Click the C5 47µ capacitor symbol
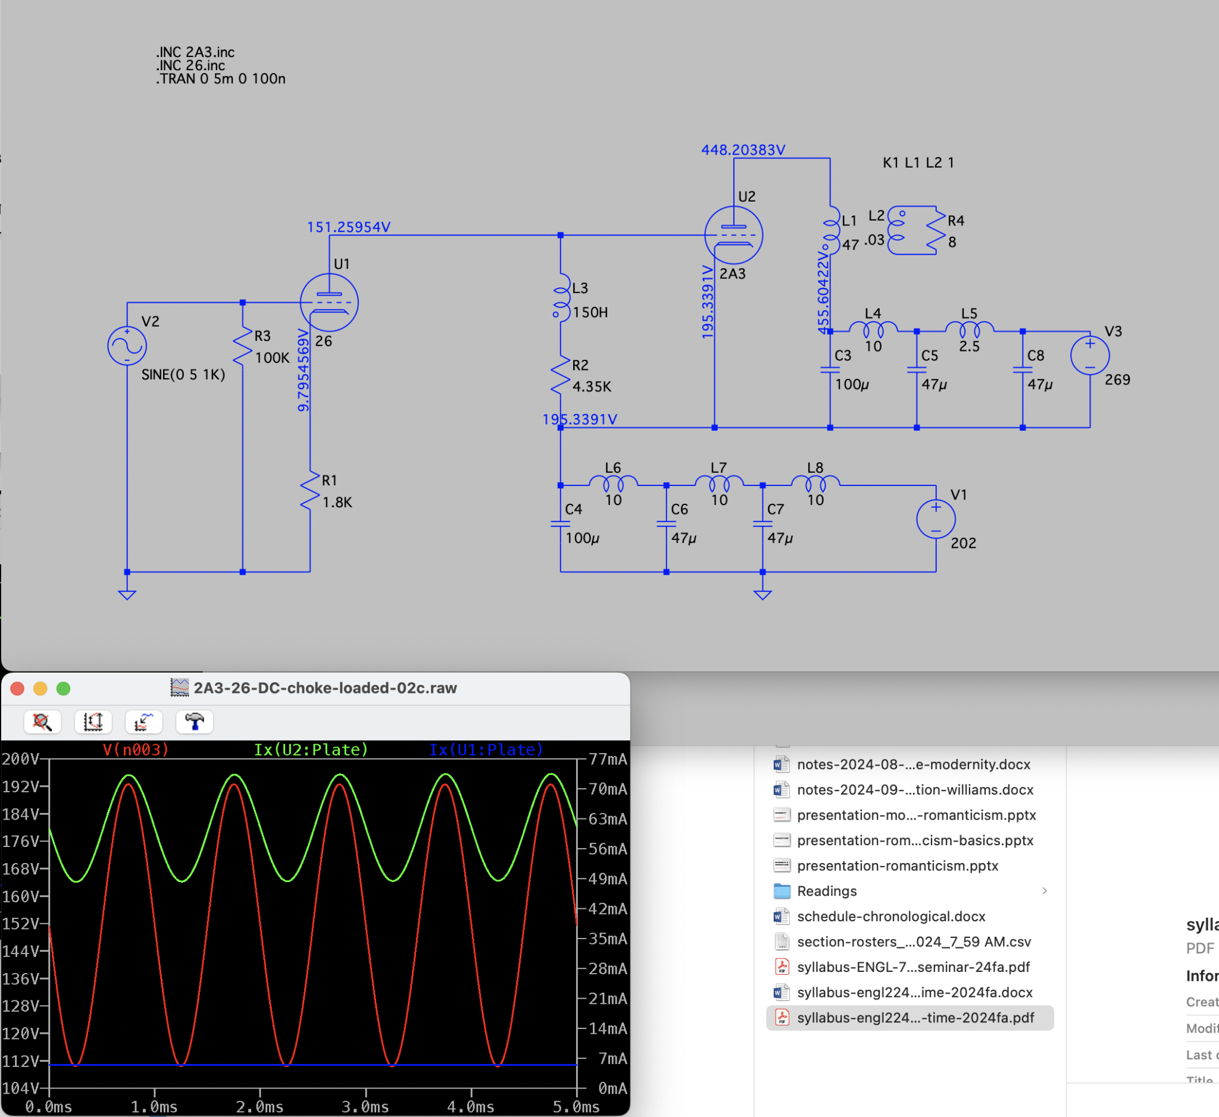Screen dimensions: 1219x1117 [x=917, y=370]
